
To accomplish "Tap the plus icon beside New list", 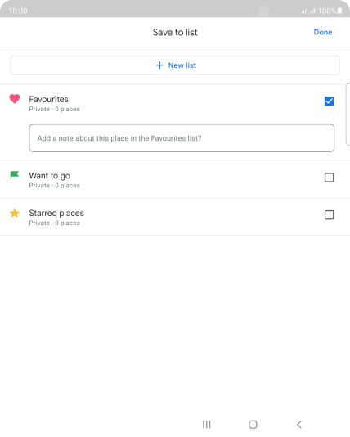I will [x=159, y=65].
